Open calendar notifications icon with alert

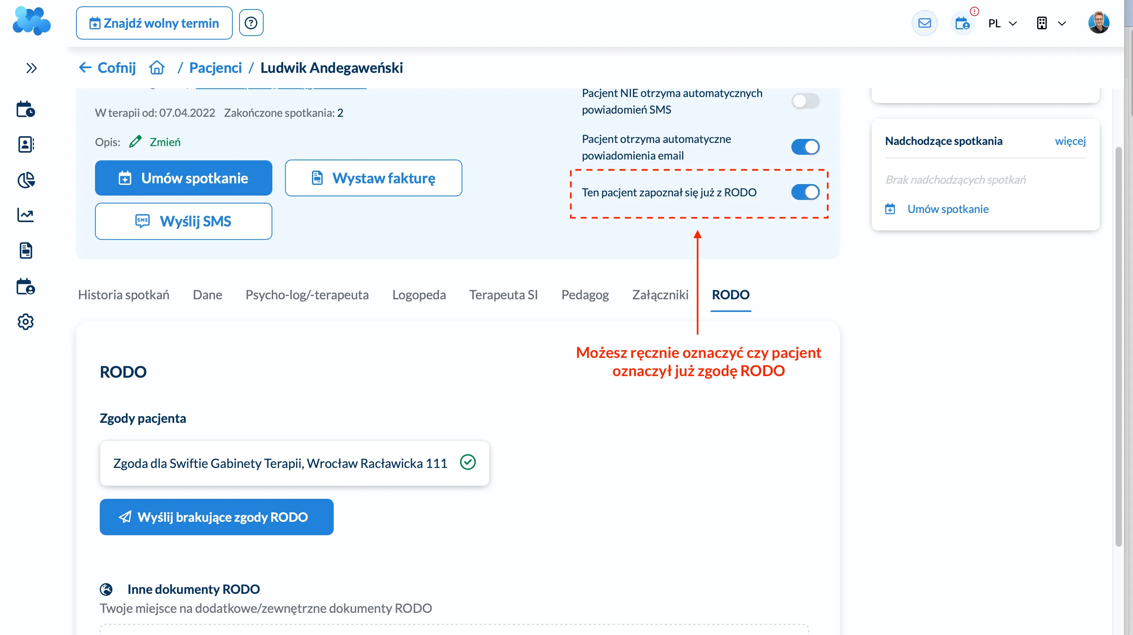click(x=963, y=23)
